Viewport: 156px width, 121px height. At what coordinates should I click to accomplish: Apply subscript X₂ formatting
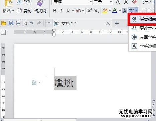tap(97, 11)
